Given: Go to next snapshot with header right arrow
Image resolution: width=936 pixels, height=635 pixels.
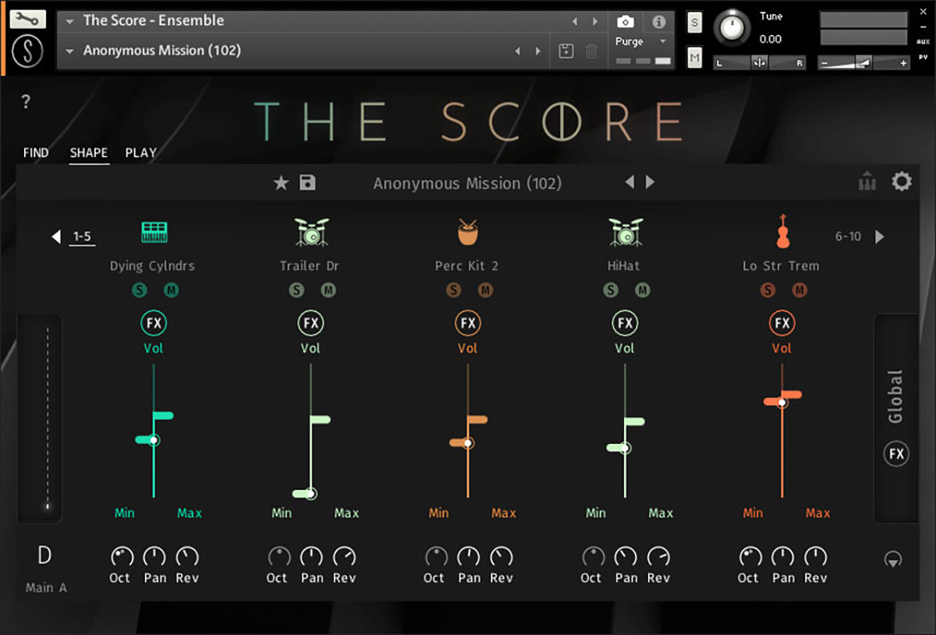Looking at the screenshot, I should coord(537,51).
